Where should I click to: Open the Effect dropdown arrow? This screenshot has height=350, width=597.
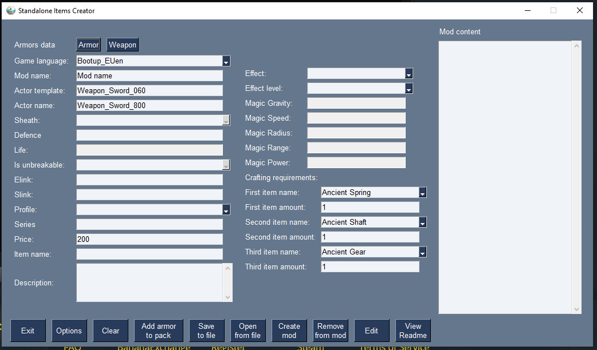click(x=409, y=74)
